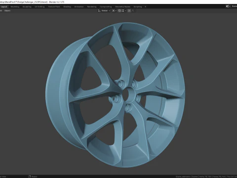The height and width of the screenshot is (178, 237).
Task: Open the proportional editing falloff dropdown
Action: (x=134, y=11)
